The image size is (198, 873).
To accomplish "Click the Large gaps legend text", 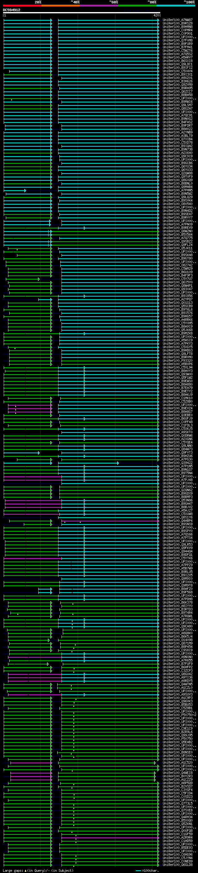I will [x=38, y=871].
